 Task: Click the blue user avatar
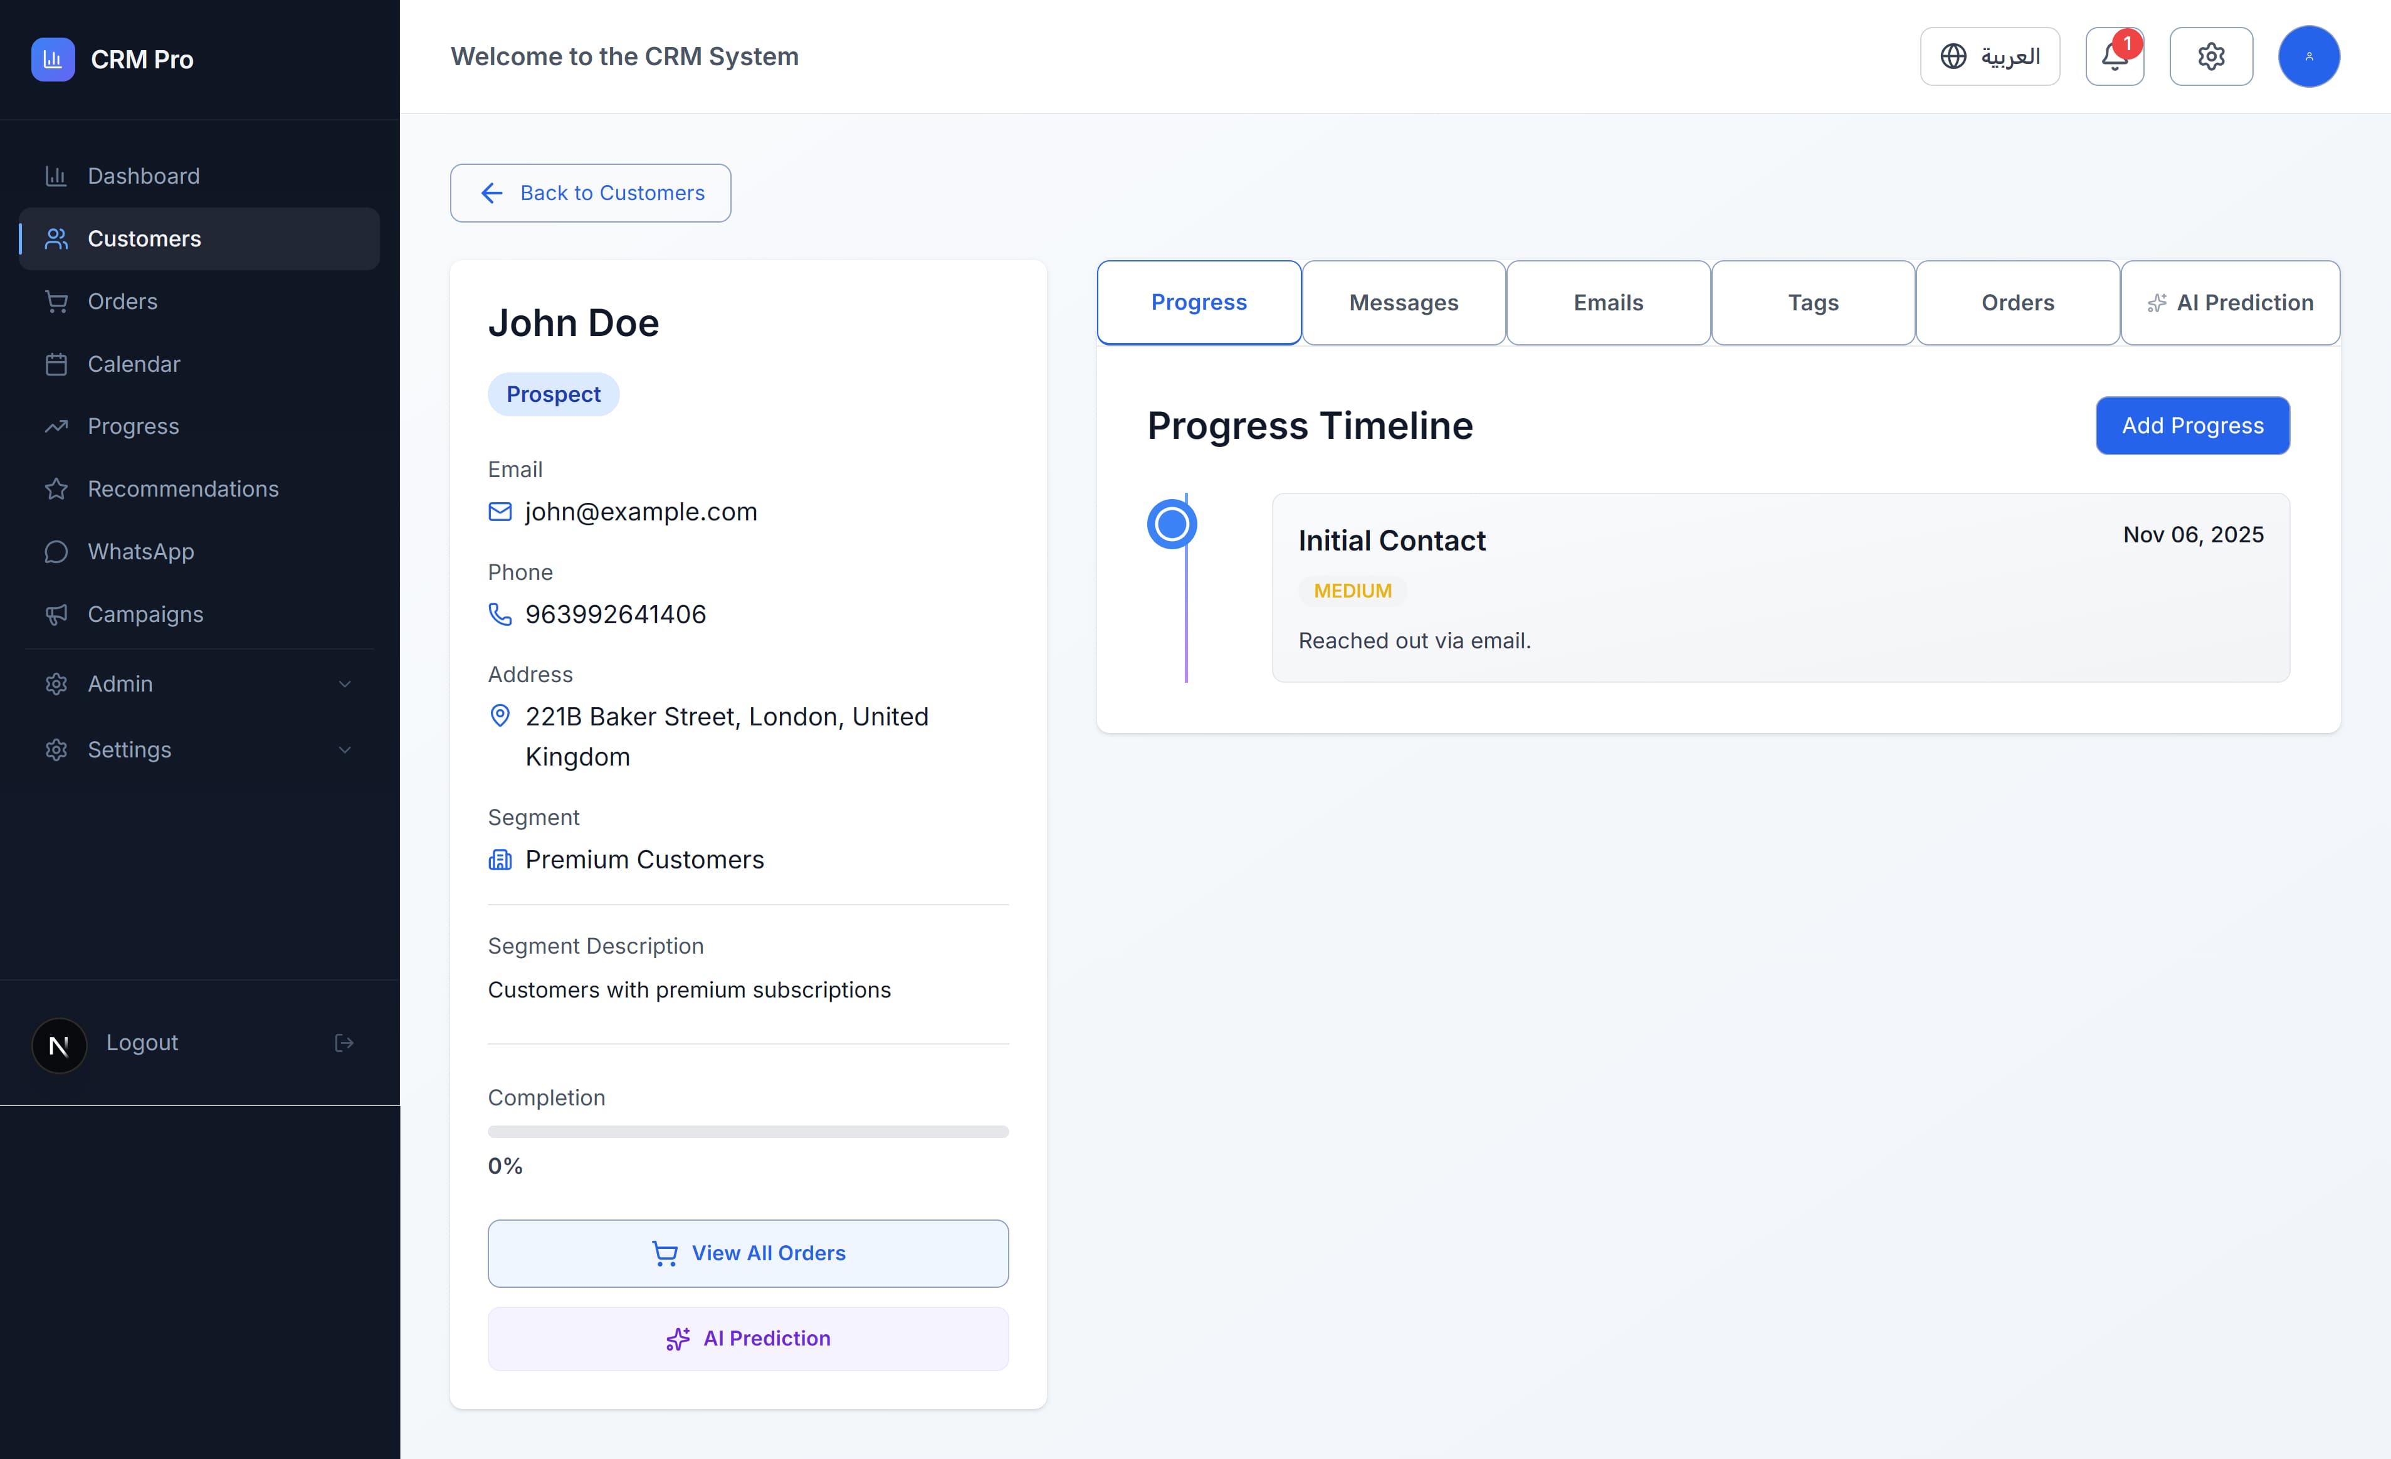2308,56
